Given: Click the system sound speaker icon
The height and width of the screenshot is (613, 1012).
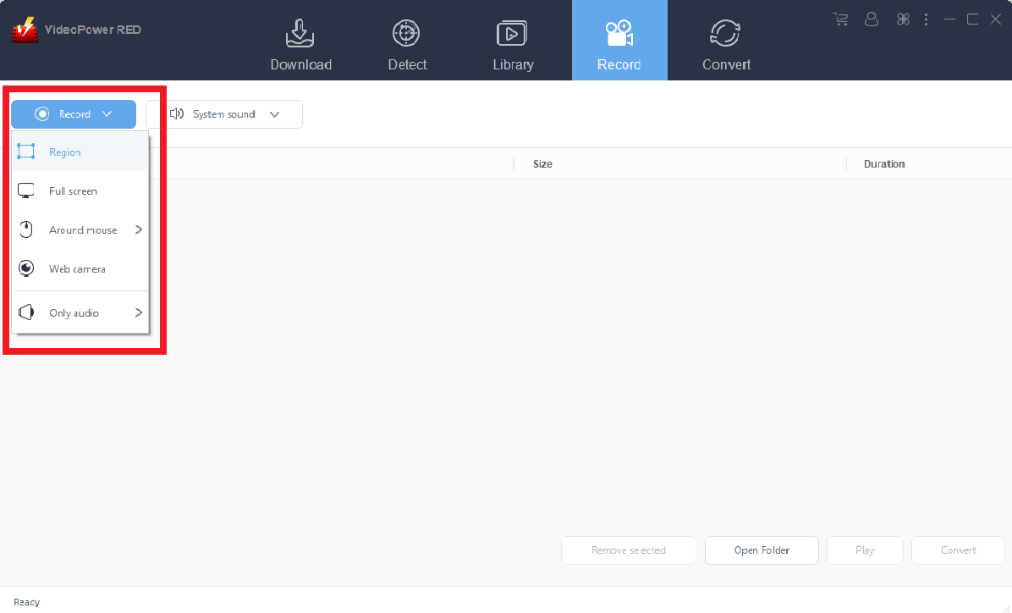Looking at the screenshot, I should [x=177, y=113].
